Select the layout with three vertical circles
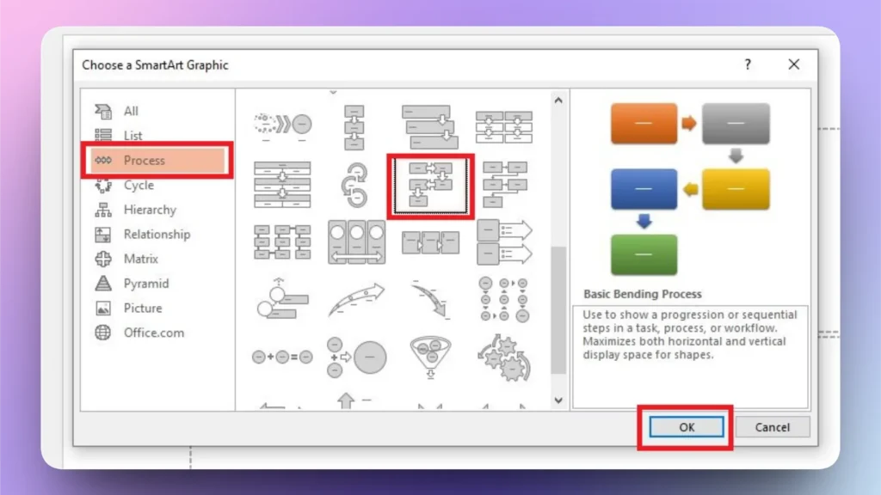The height and width of the screenshot is (495, 881). pyautogui.click(x=356, y=241)
